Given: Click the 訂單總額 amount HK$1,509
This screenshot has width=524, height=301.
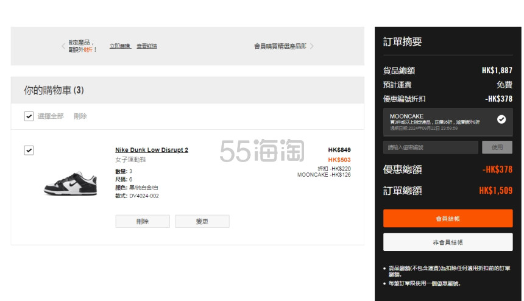Looking at the screenshot, I should point(495,191).
